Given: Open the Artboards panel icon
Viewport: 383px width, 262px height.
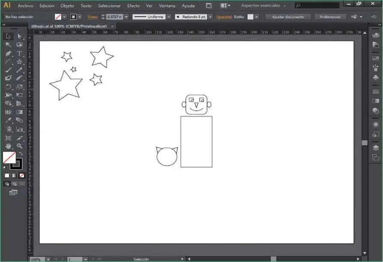Looking at the screenshot, I should pos(375,157).
